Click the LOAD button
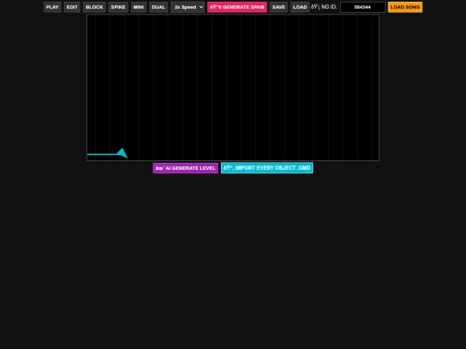 pos(299,7)
